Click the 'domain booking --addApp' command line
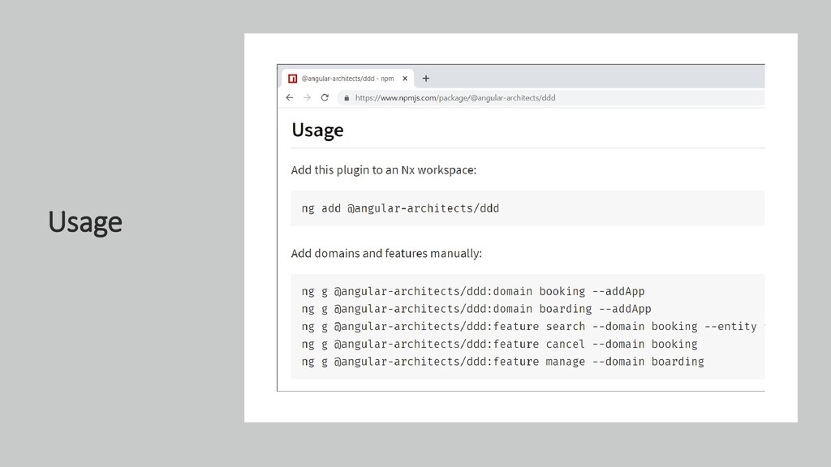The width and height of the screenshot is (831, 467). pyautogui.click(x=473, y=292)
